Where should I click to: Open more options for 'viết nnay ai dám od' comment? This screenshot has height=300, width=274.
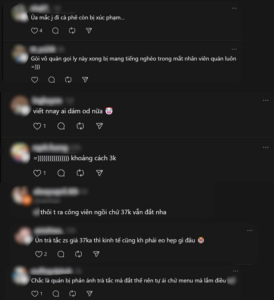[x=265, y=100]
